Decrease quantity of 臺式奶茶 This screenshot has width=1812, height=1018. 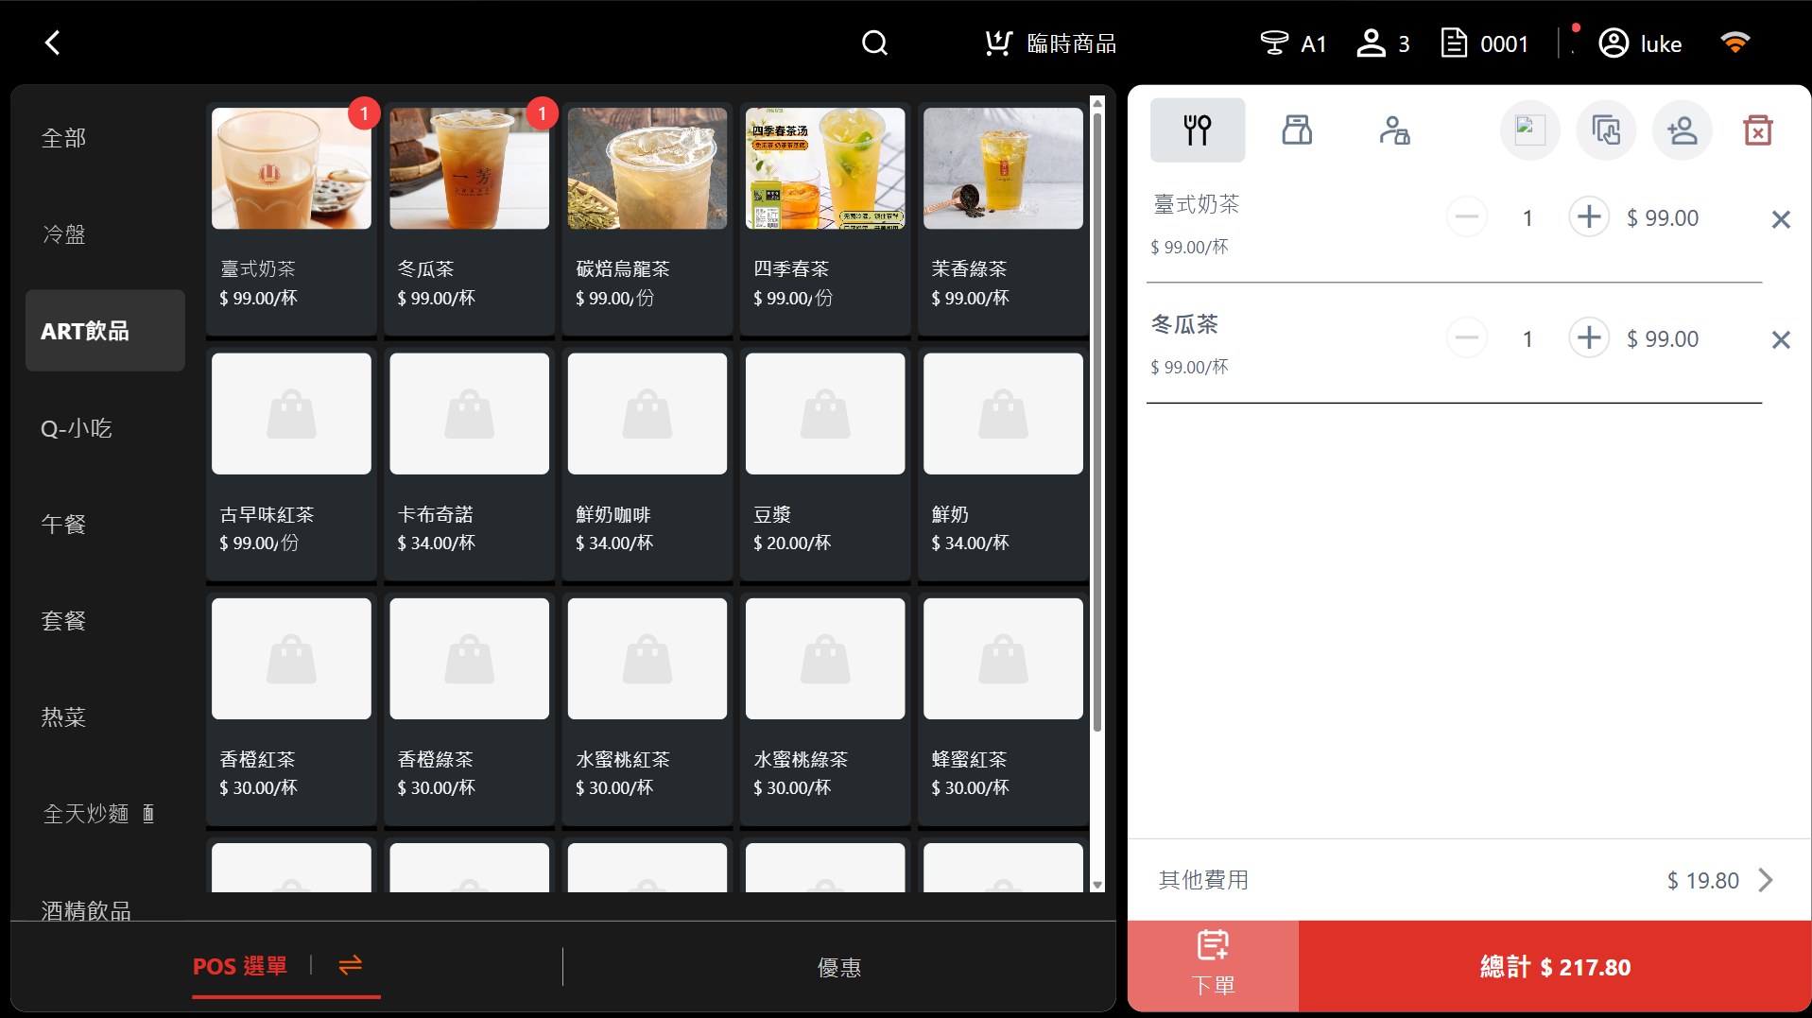pyautogui.click(x=1467, y=217)
